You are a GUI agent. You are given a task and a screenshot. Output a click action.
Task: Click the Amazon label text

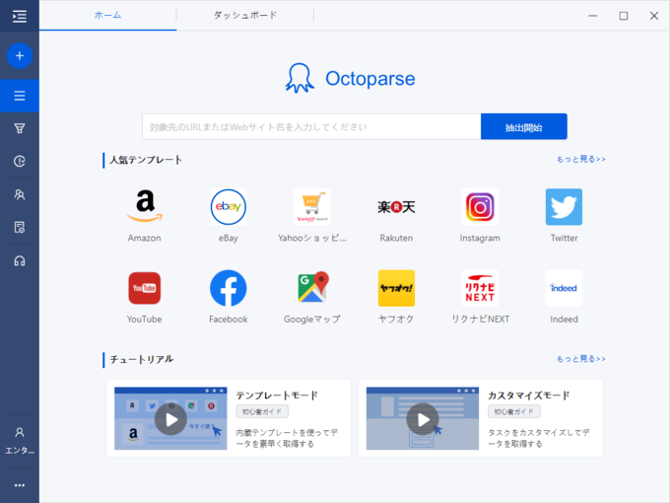(145, 239)
